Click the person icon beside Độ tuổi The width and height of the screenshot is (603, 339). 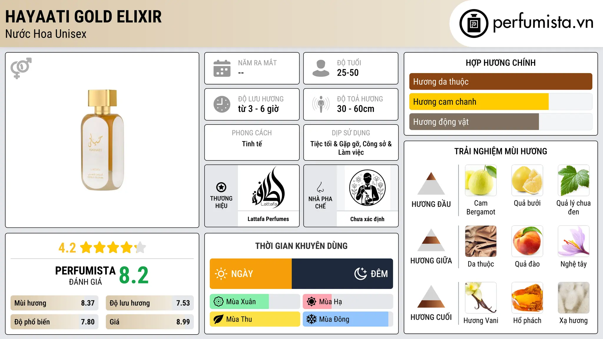[321, 68]
